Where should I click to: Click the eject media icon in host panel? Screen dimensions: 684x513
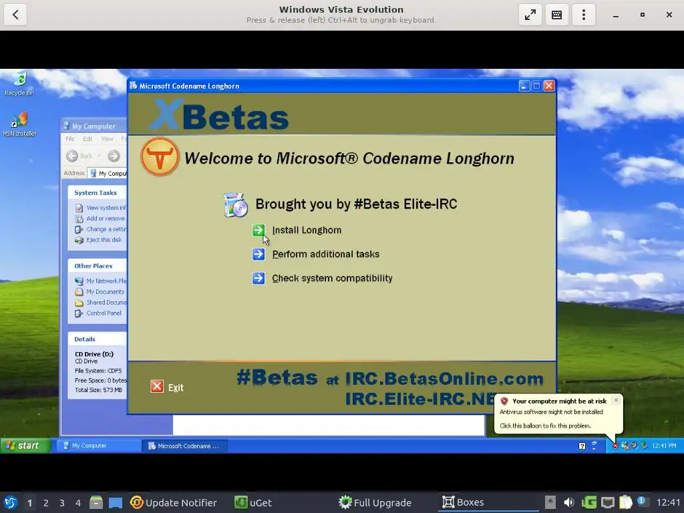click(550, 502)
